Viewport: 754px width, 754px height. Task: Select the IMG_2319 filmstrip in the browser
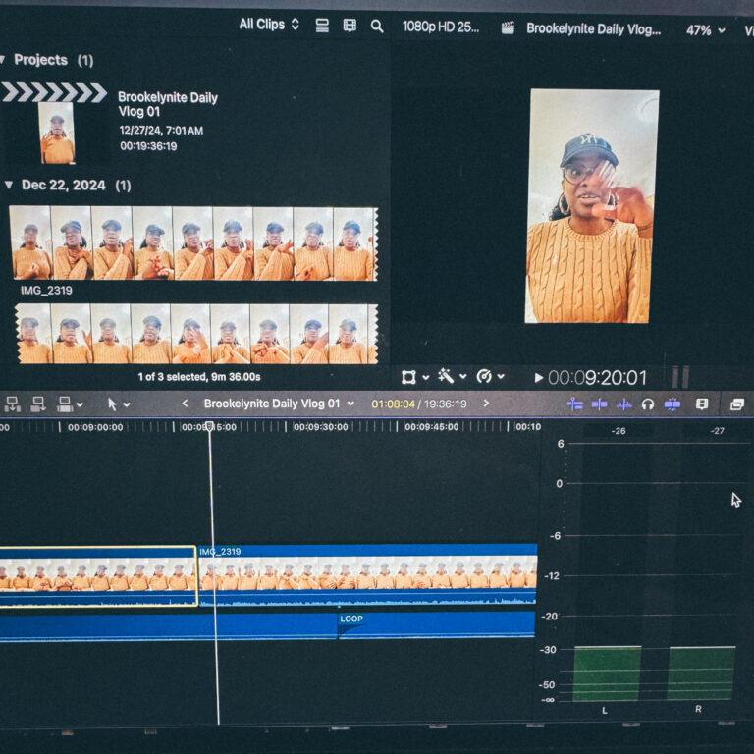(193, 243)
